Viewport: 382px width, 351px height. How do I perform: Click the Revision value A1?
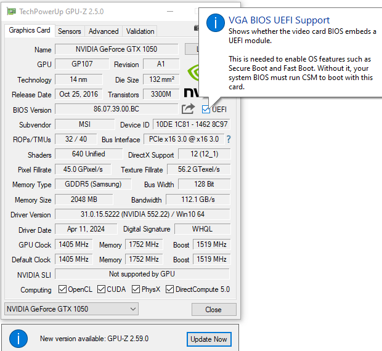point(161,64)
